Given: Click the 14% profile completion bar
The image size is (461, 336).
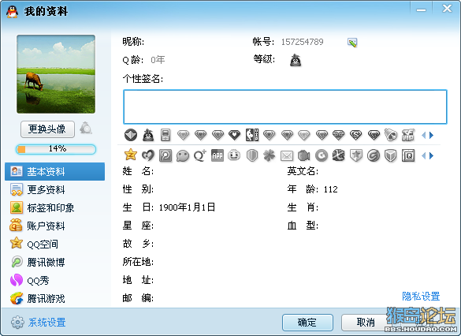Looking at the screenshot, I should click(x=56, y=149).
